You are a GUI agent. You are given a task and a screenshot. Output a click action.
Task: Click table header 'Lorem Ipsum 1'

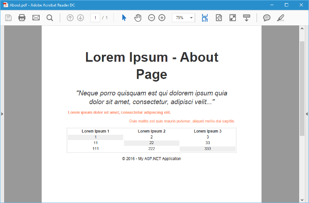95,131
